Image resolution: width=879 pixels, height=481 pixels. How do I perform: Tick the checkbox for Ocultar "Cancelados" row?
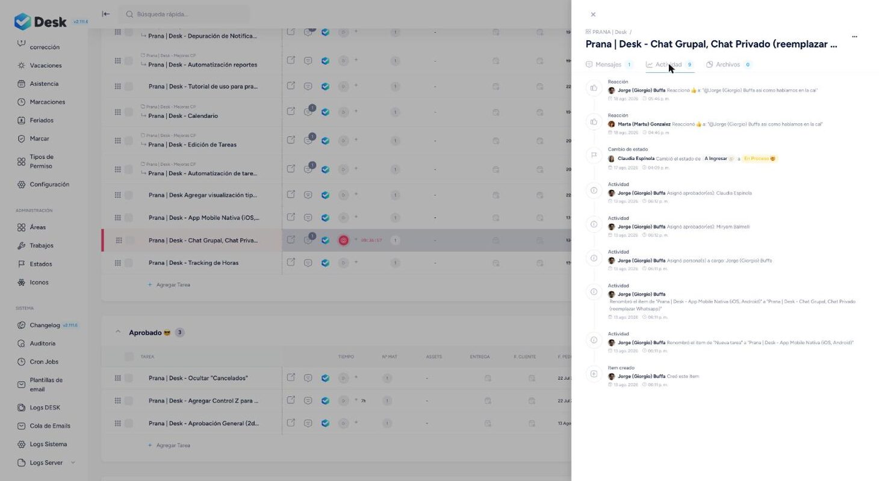129,378
